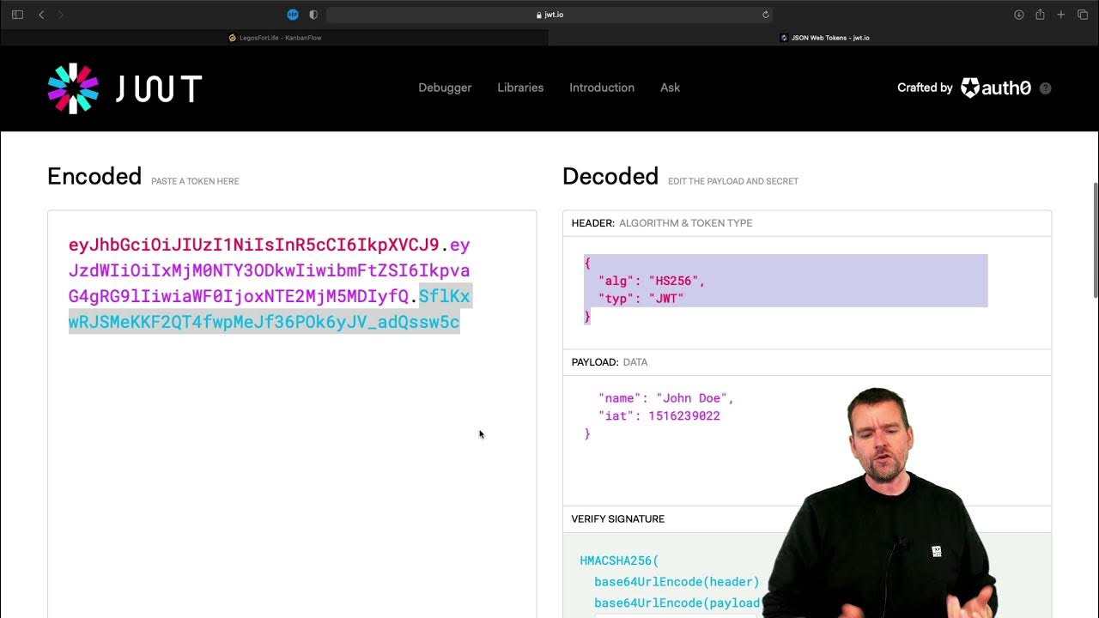
Task: Click the EDIT THE PAYLOAD AND SECRET hint
Action: (733, 181)
